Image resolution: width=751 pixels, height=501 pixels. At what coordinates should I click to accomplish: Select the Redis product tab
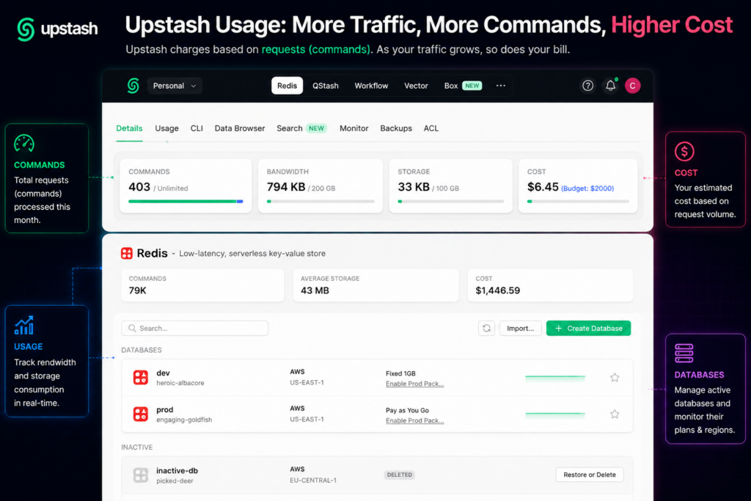point(287,86)
